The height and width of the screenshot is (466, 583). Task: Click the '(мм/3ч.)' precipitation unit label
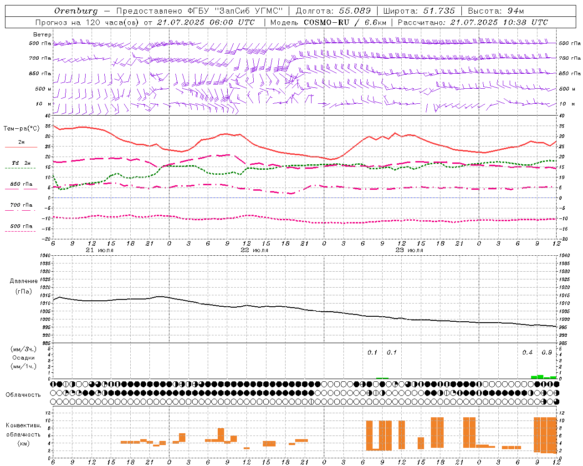click(23, 349)
